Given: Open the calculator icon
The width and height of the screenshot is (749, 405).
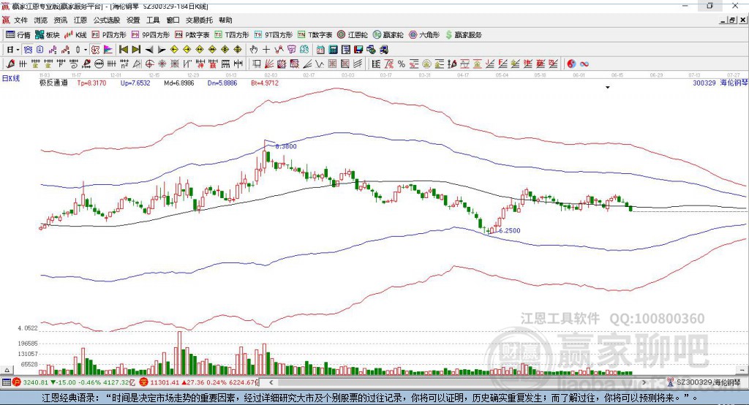Looking at the screenshot, I should click(333, 50).
